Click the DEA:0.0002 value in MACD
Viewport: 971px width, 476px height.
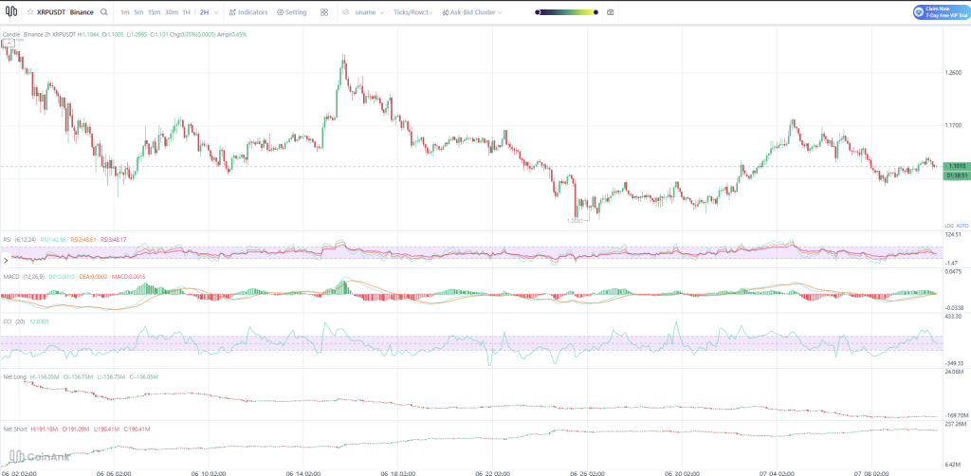pyautogui.click(x=94, y=277)
